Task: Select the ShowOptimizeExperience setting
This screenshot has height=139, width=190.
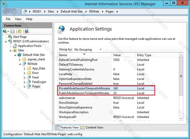Action: click(106, 107)
